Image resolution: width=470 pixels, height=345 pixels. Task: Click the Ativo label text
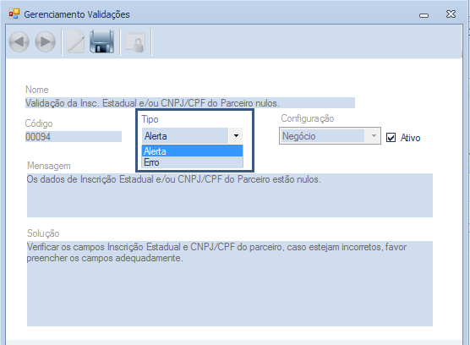click(410, 138)
